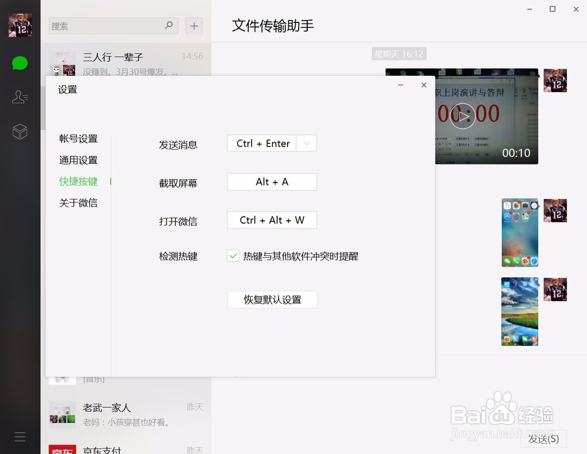Open the hamburger menu at bottom left

pos(19,436)
